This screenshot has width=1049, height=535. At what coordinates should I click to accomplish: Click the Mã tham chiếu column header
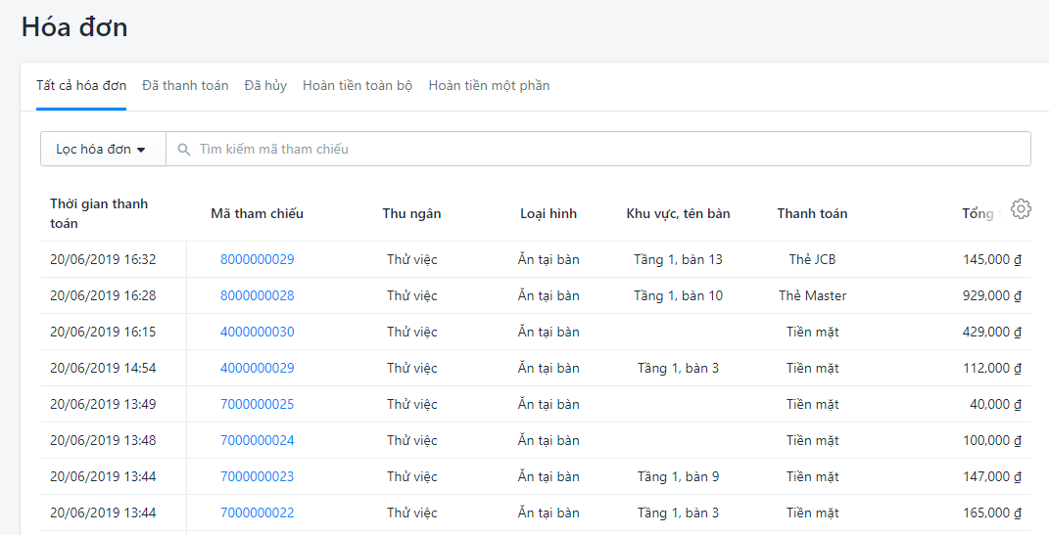click(257, 214)
